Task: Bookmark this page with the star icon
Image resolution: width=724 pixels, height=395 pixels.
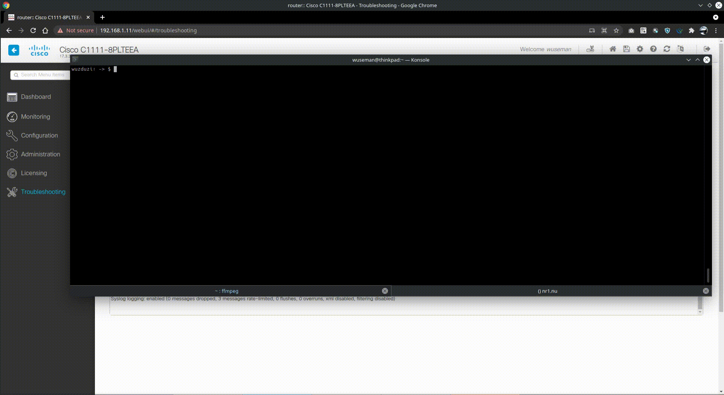Action: (x=616, y=30)
